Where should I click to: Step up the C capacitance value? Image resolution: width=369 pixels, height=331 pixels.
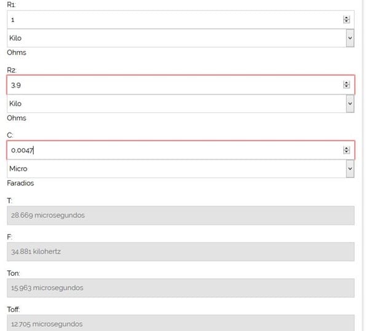(347, 147)
